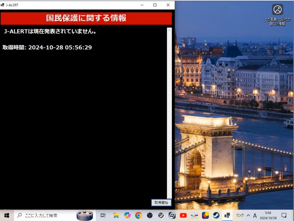This screenshot has height=221, width=294.
Task: Launch Steam from the taskbar
Action: click(x=216, y=215)
